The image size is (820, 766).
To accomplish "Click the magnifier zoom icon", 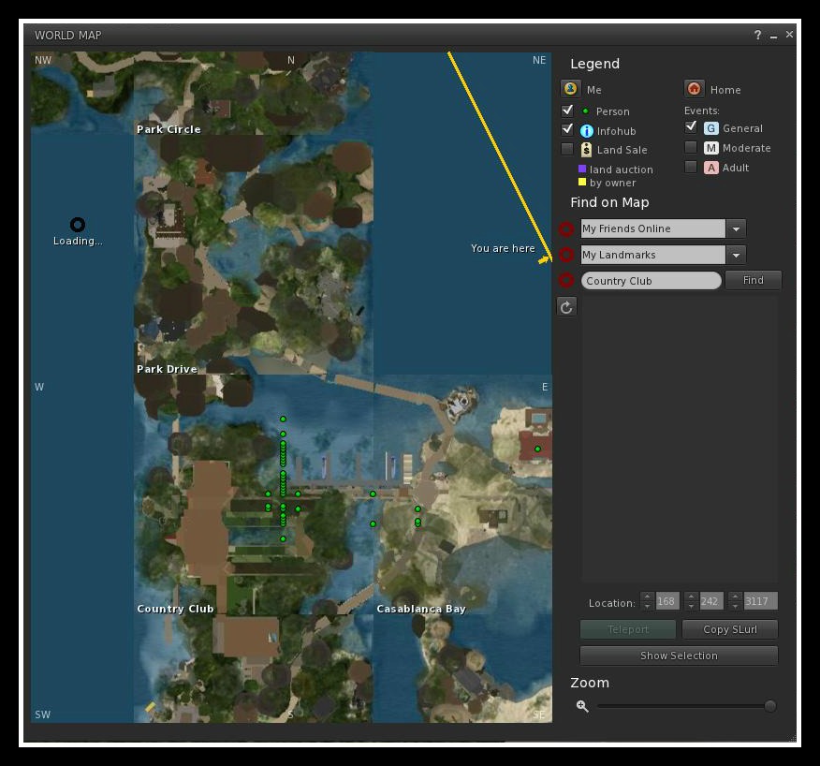I will (x=582, y=706).
